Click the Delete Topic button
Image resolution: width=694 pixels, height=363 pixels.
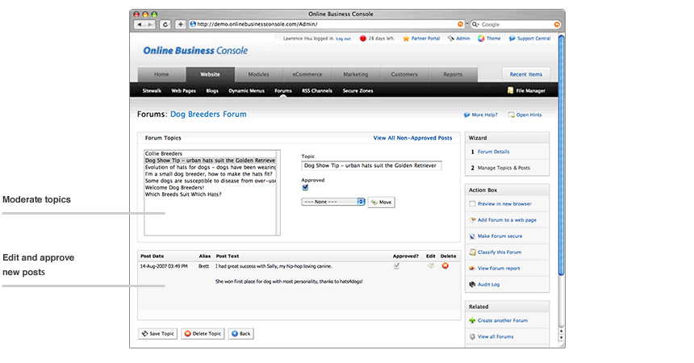[x=203, y=333]
